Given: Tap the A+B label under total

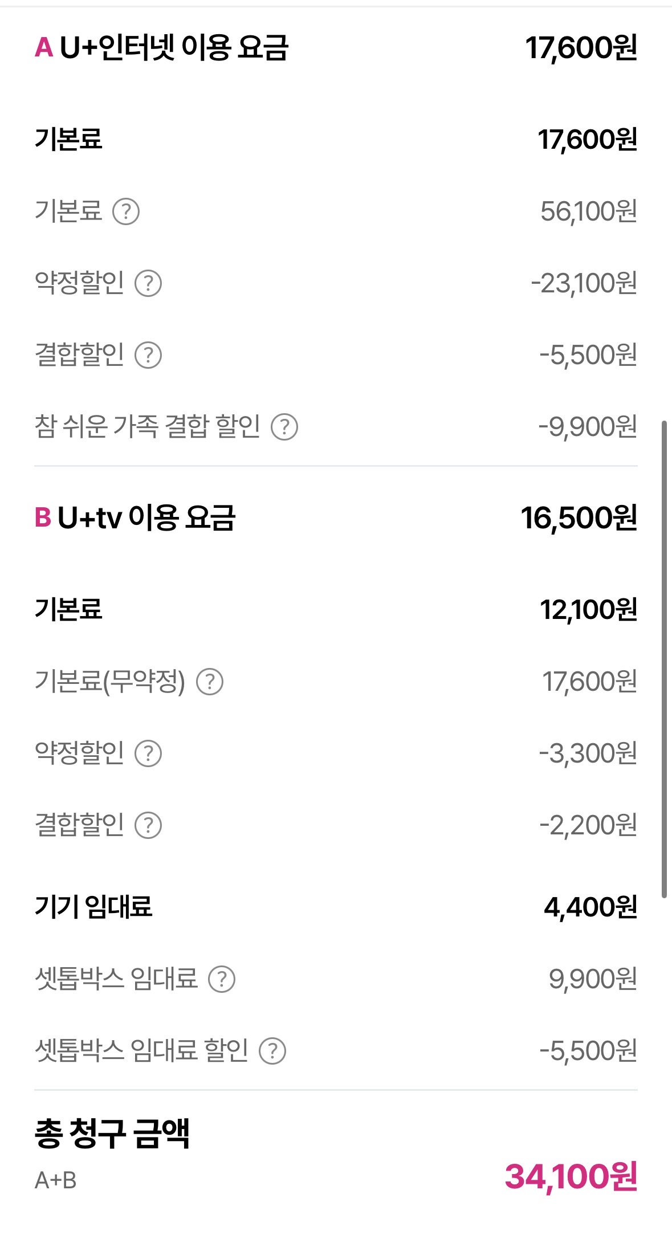Looking at the screenshot, I should coord(56,1180).
